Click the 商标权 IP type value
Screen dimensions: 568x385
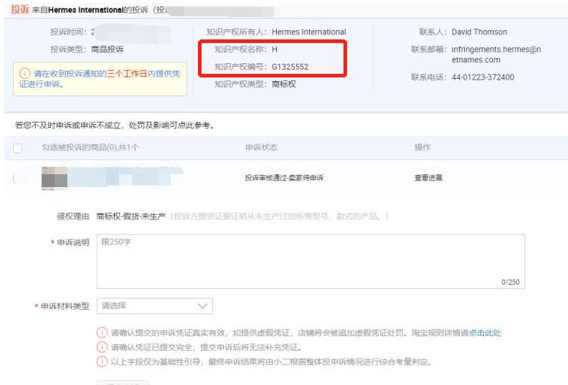coord(283,84)
